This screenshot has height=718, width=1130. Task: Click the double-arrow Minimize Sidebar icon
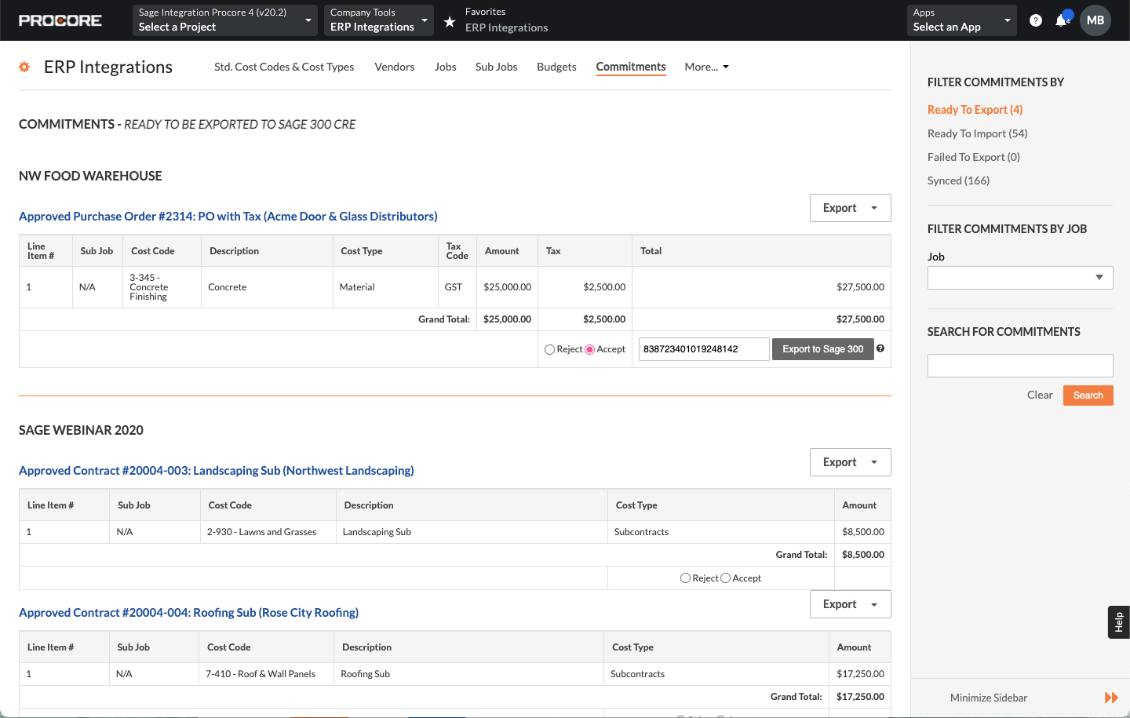click(x=1111, y=698)
